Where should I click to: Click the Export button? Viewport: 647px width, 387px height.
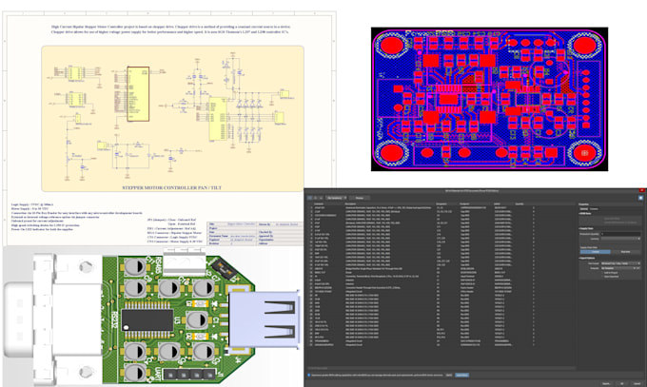click(606, 384)
